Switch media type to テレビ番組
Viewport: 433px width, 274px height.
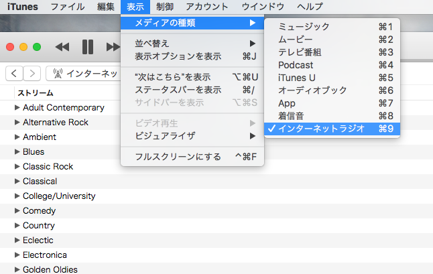click(x=332, y=52)
